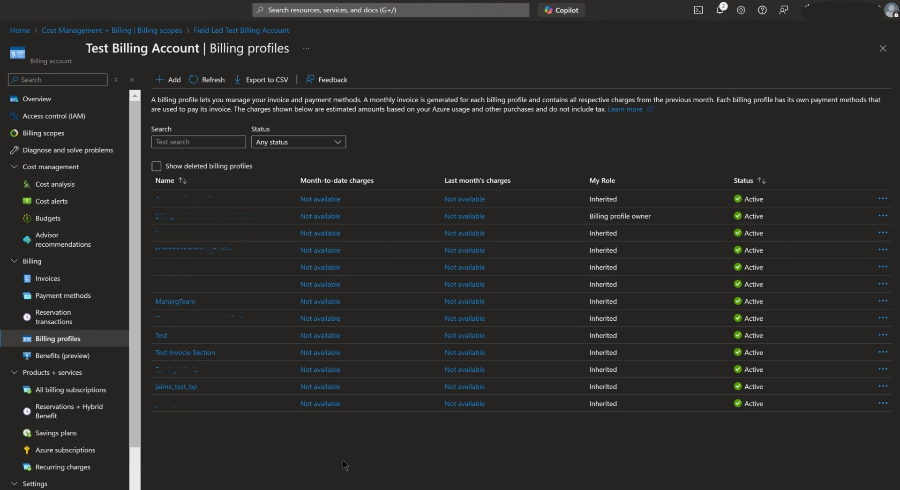Open Invoices

coord(47,279)
